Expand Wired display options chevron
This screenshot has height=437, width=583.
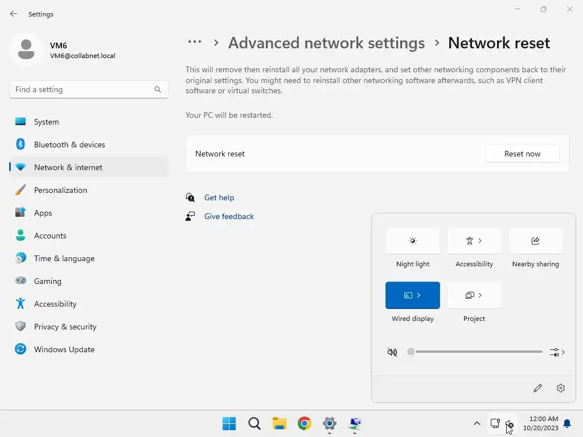coord(418,295)
